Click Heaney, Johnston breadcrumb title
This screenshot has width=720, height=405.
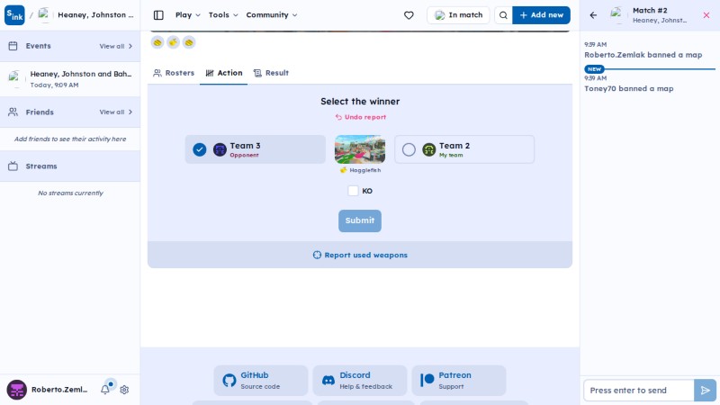(95, 15)
